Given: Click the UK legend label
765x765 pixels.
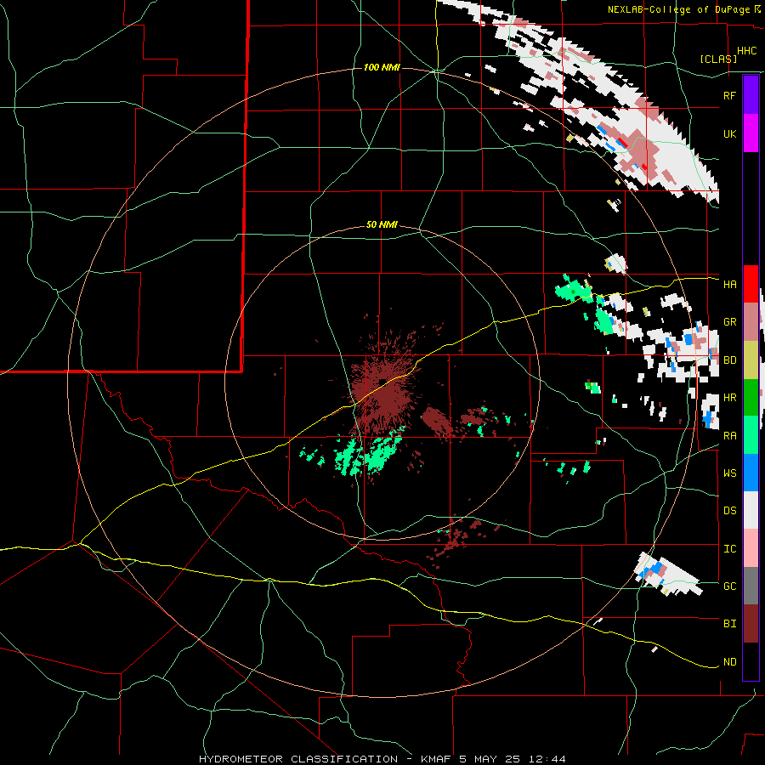Looking at the screenshot, I should 729,133.
